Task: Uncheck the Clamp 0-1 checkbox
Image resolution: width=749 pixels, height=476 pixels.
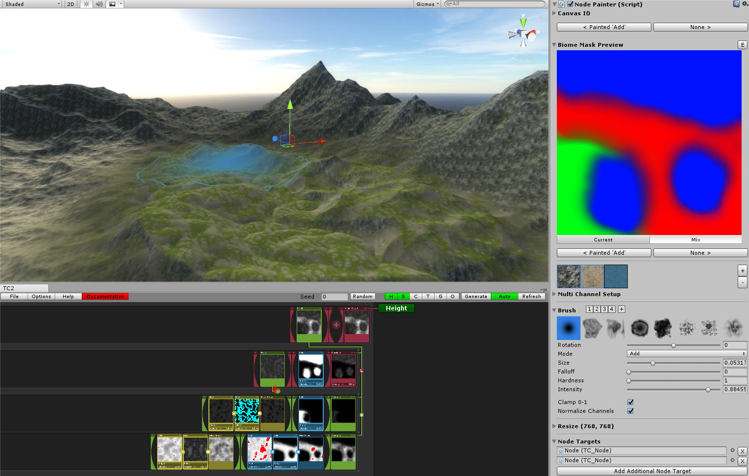Action: [630, 402]
